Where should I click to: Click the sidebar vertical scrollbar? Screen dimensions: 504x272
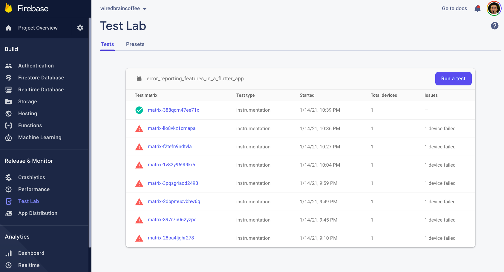click(x=90, y=133)
